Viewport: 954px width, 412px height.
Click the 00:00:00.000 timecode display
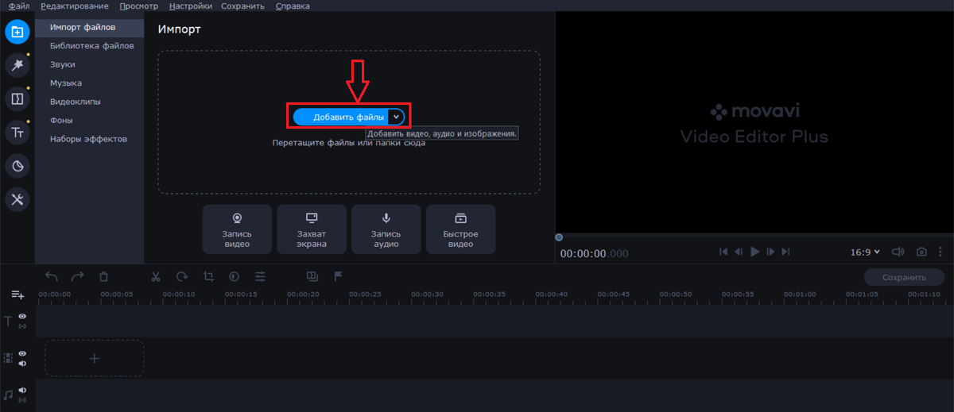tap(594, 253)
